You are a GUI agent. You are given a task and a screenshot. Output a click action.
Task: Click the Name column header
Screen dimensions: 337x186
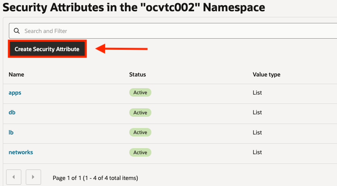[x=17, y=74]
